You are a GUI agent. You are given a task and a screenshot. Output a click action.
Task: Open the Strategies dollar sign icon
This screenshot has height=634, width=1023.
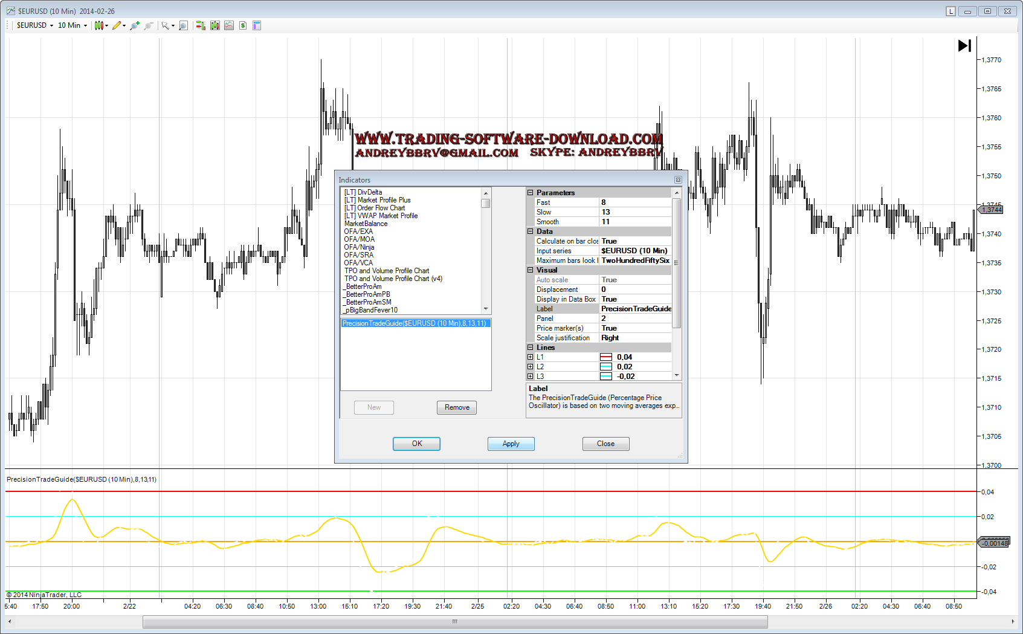[243, 25]
